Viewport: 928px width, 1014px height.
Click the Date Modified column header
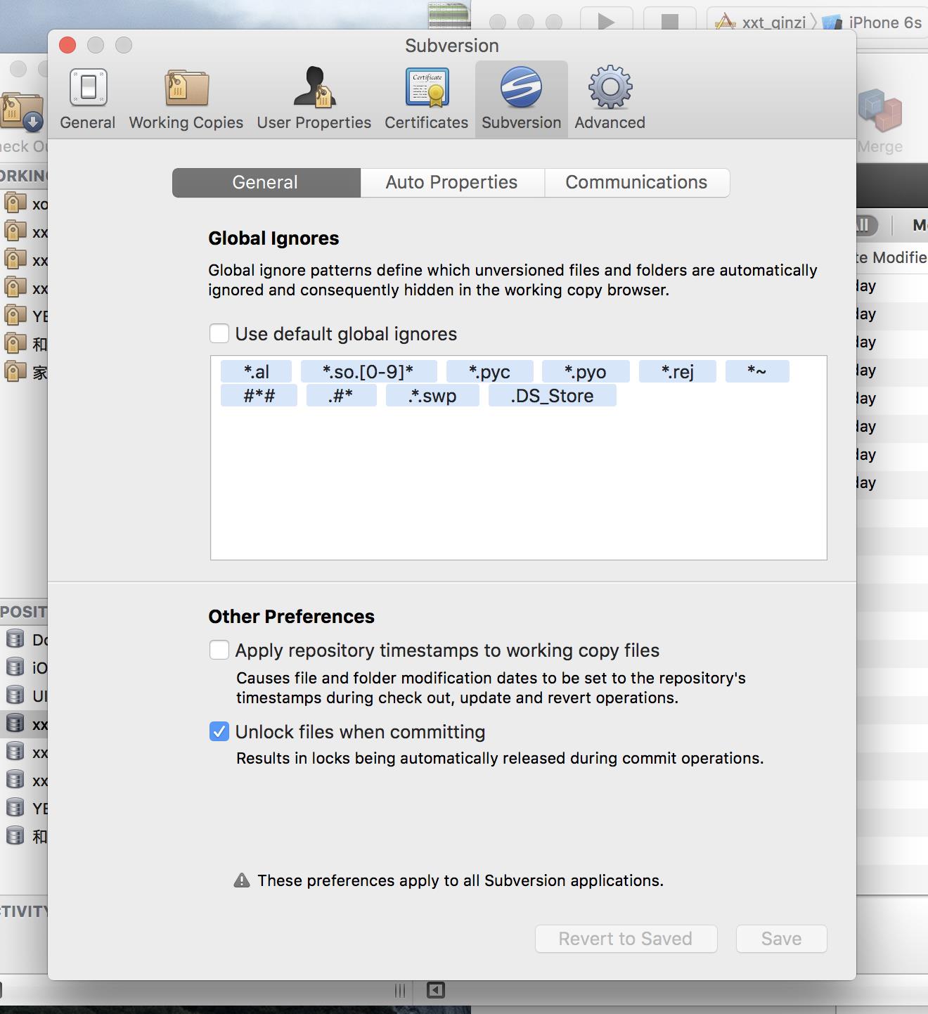[x=891, y=257]
